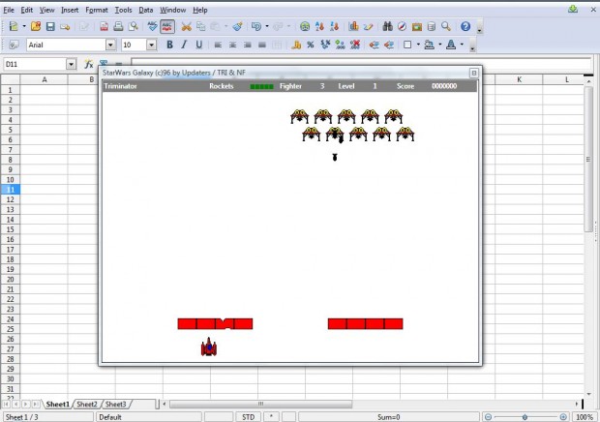600x422 pixels.
Task: Open the Undo history dropdown arrow
Action: point(267,26)
